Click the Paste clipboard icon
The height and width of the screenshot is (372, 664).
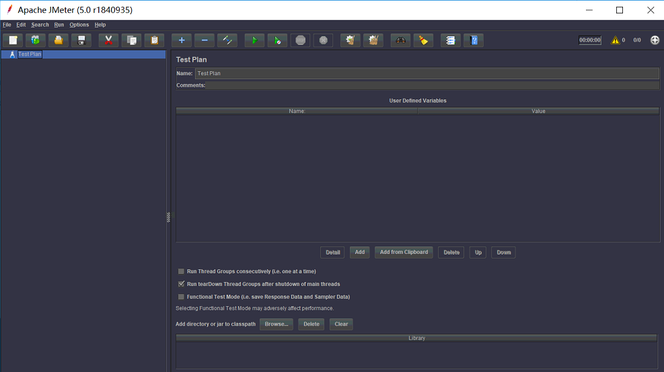point(154,40)
